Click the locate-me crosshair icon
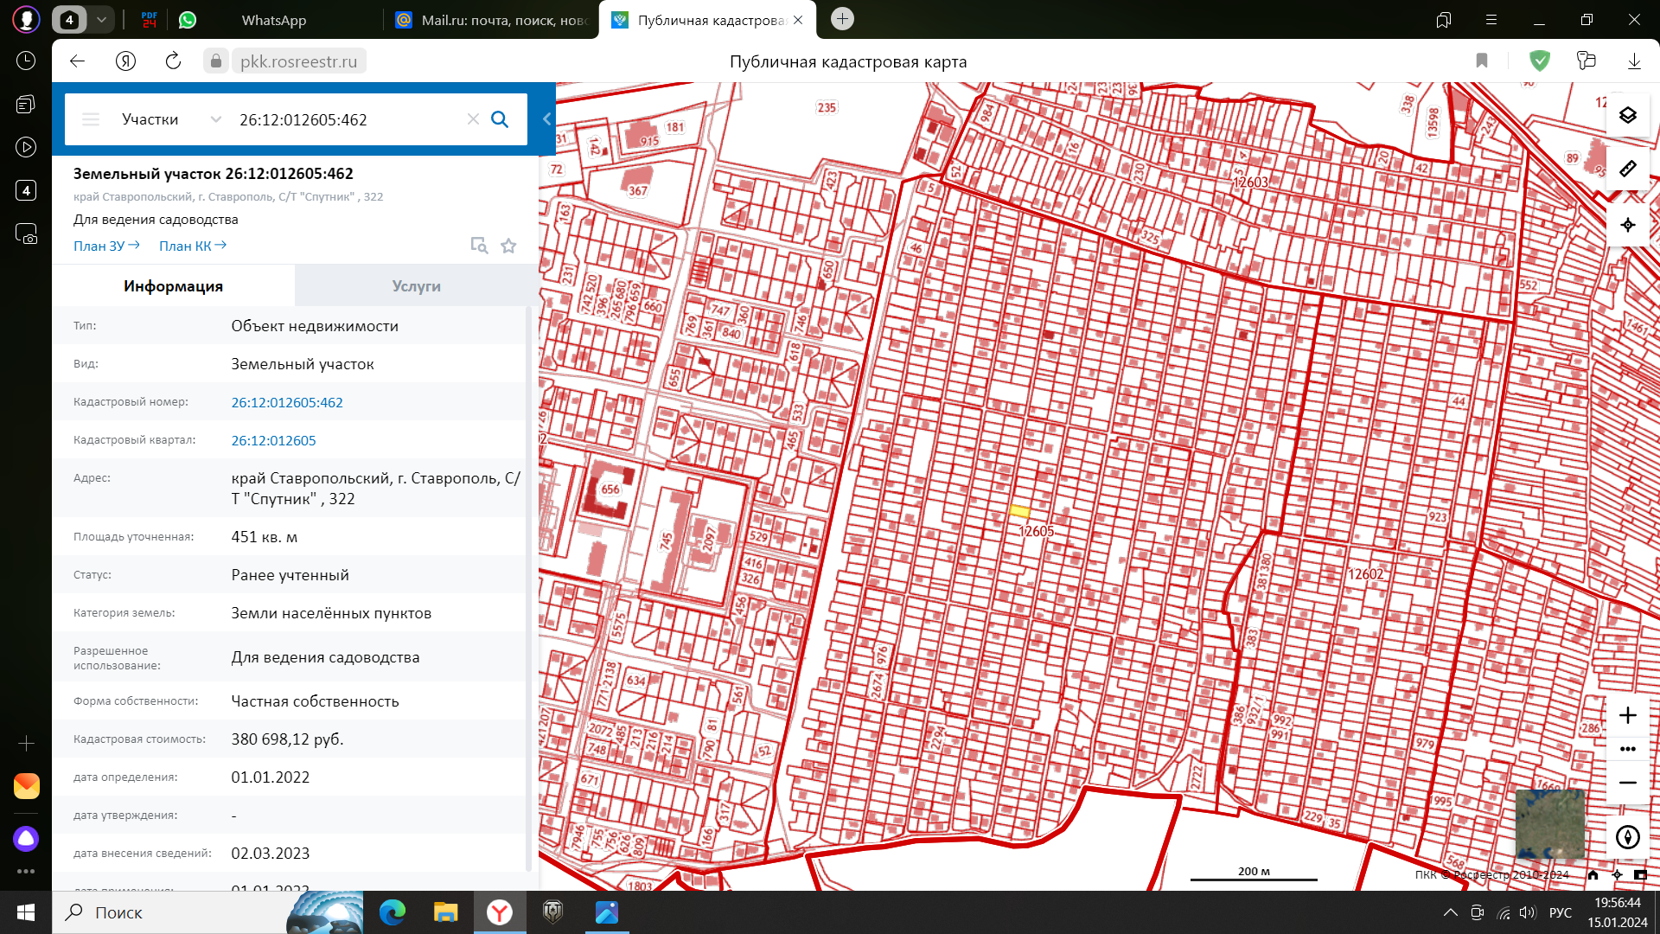 coord(1627,225)
